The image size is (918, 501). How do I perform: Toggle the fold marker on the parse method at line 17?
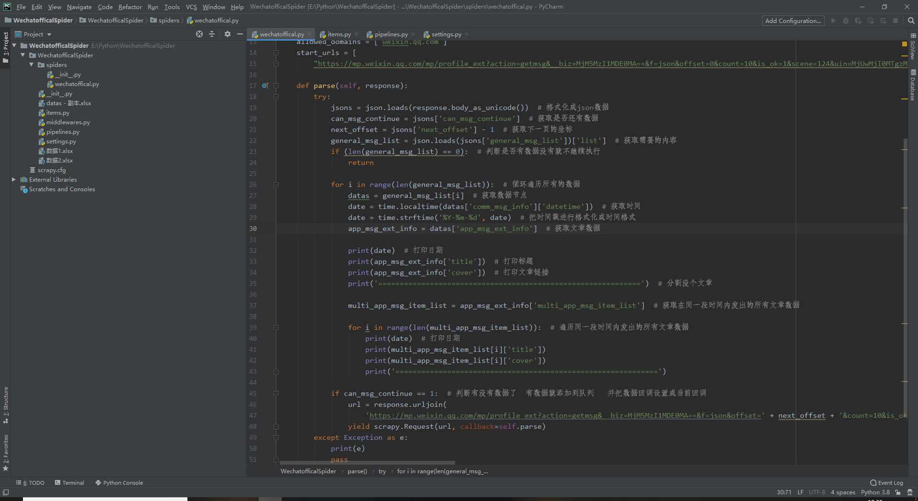coord(276,86)
